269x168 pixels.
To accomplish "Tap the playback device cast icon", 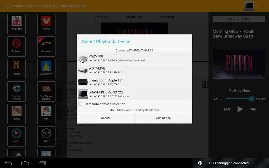I will [x=249, y=6].
